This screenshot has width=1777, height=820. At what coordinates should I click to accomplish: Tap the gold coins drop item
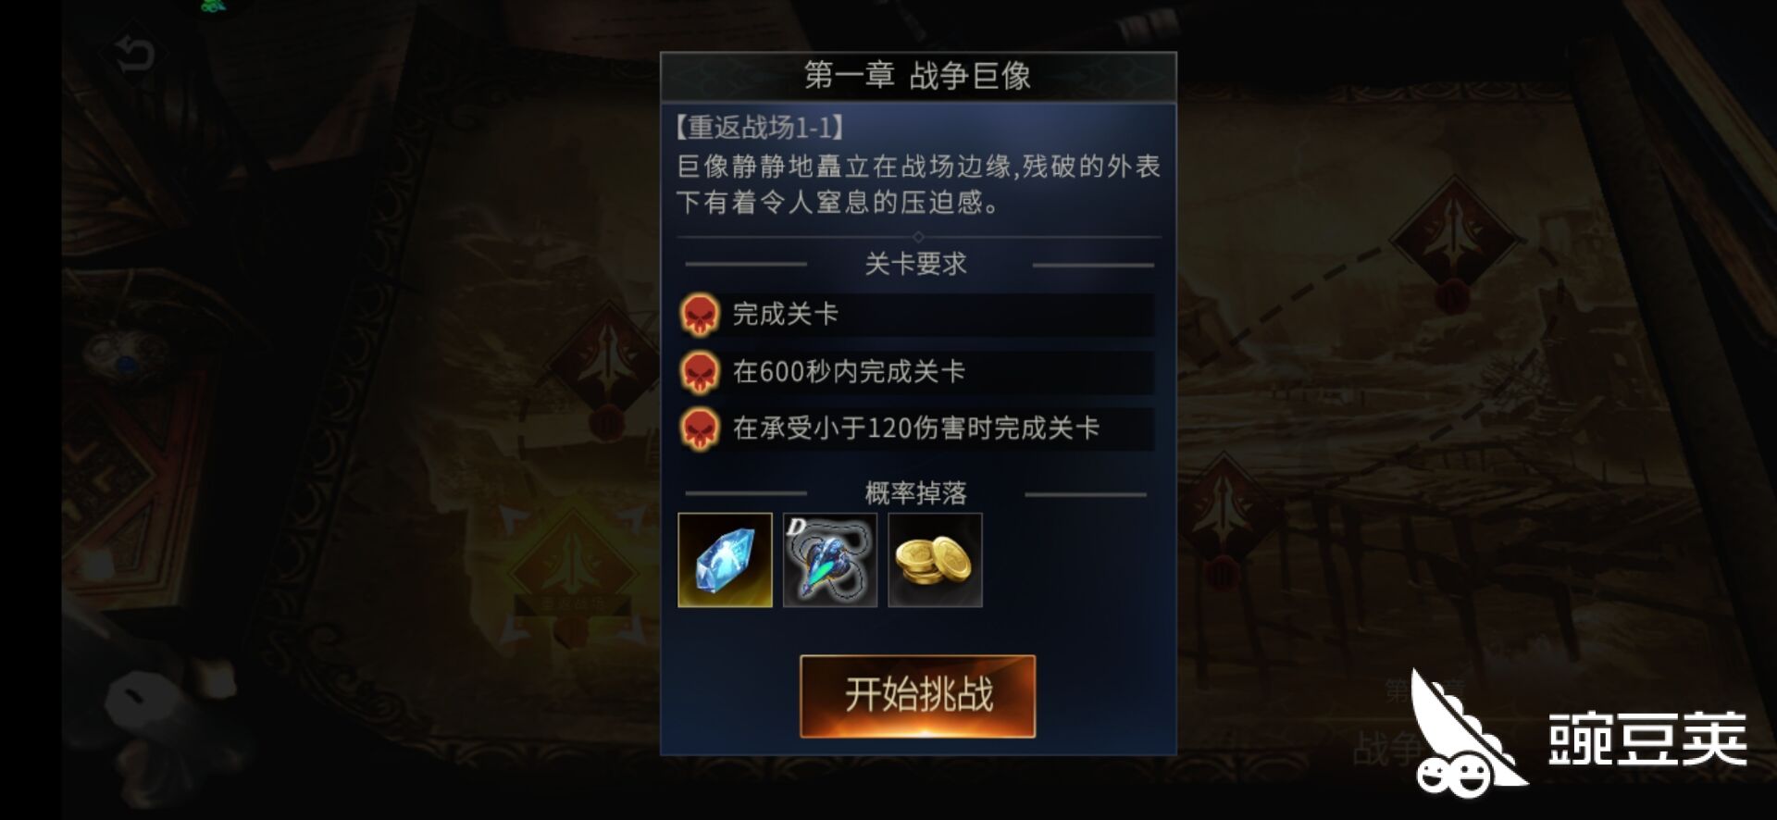click(935, 560)
